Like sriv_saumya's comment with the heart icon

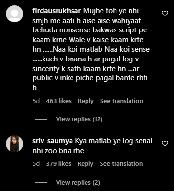point(165,144)
